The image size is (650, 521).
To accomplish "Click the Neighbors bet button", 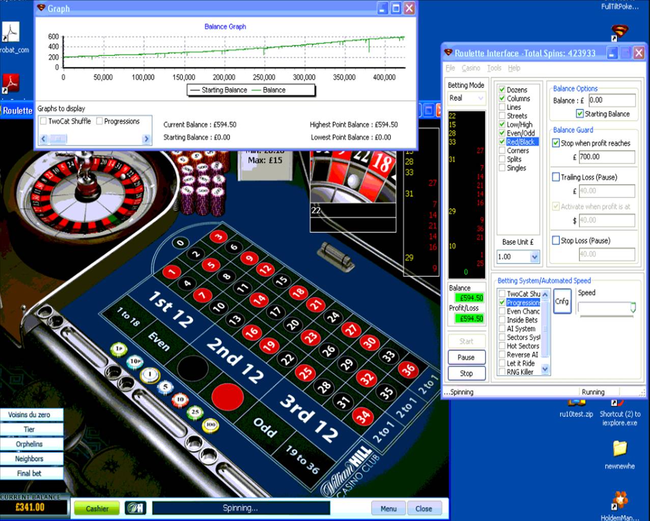I will pyautogui.click(x=31, y=458).
